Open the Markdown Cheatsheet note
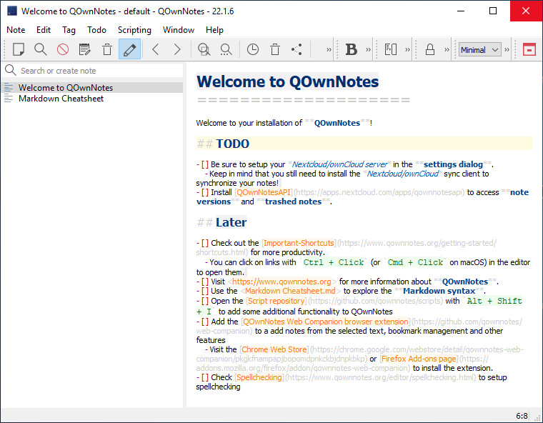 [61, 99]
